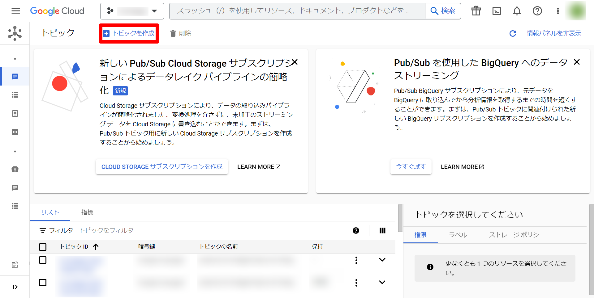The height and width of the screenshot is (298, 594).
Task: Check the second topic row checkbox
Action: click(43, 283)
